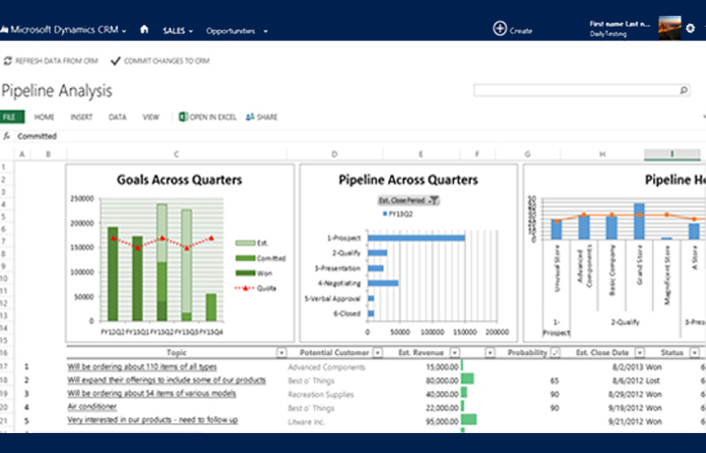Screen dimensions: 706x453
Task: Open link 'Will be ordering about 54 items'
Action: click(152, 393)
